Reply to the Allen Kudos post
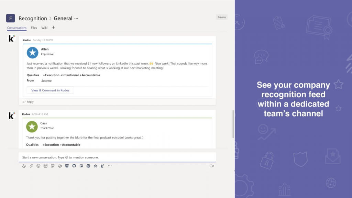Viewport: 352px width, 198px height. coord(28,102)
